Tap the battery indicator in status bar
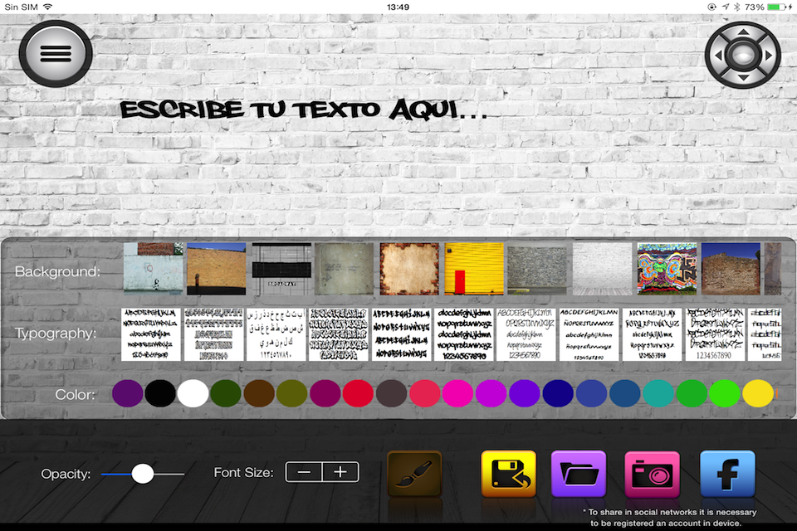This screenshot has height=531, width=797. point(777,7)
